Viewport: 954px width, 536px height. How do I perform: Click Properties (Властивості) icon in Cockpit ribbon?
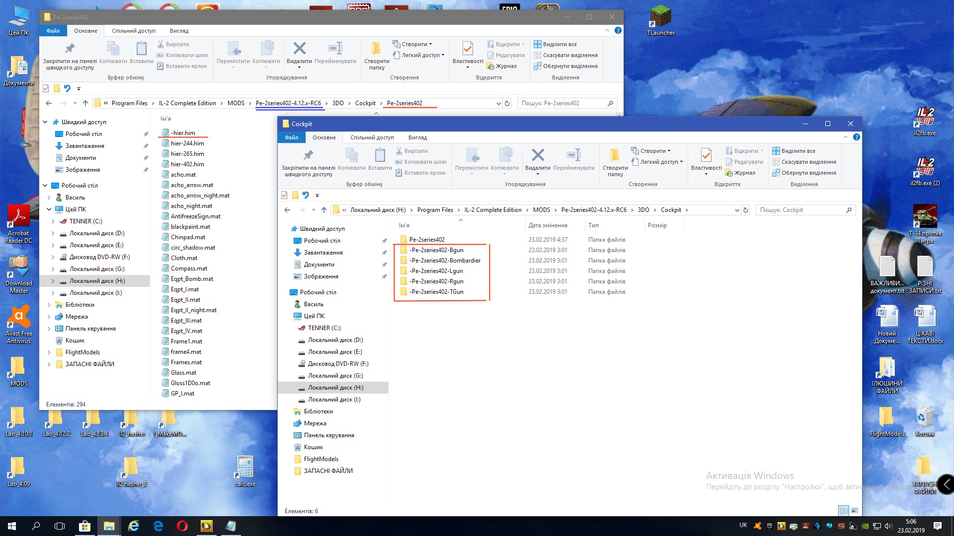[706, 156]
